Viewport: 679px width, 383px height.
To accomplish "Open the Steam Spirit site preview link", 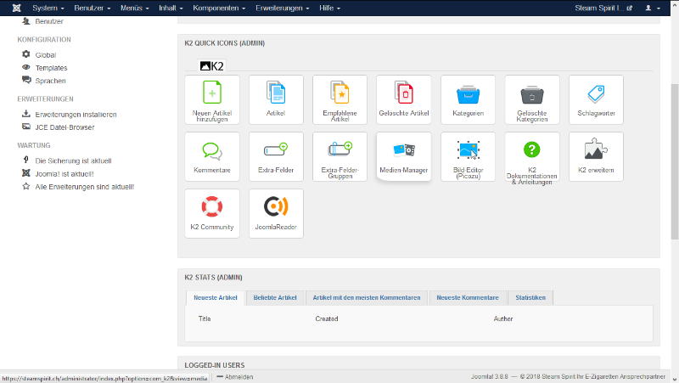I will coord(603,8).
